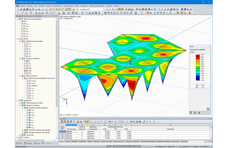The height and width of the screenshot is (148, 228).
Task: Click the Print icon in toolbar
Action: [36, 9]
